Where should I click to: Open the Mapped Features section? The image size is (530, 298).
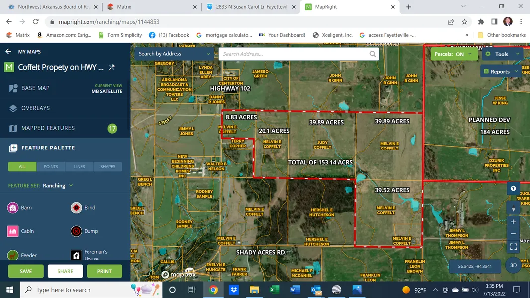[x=48, y=128]
